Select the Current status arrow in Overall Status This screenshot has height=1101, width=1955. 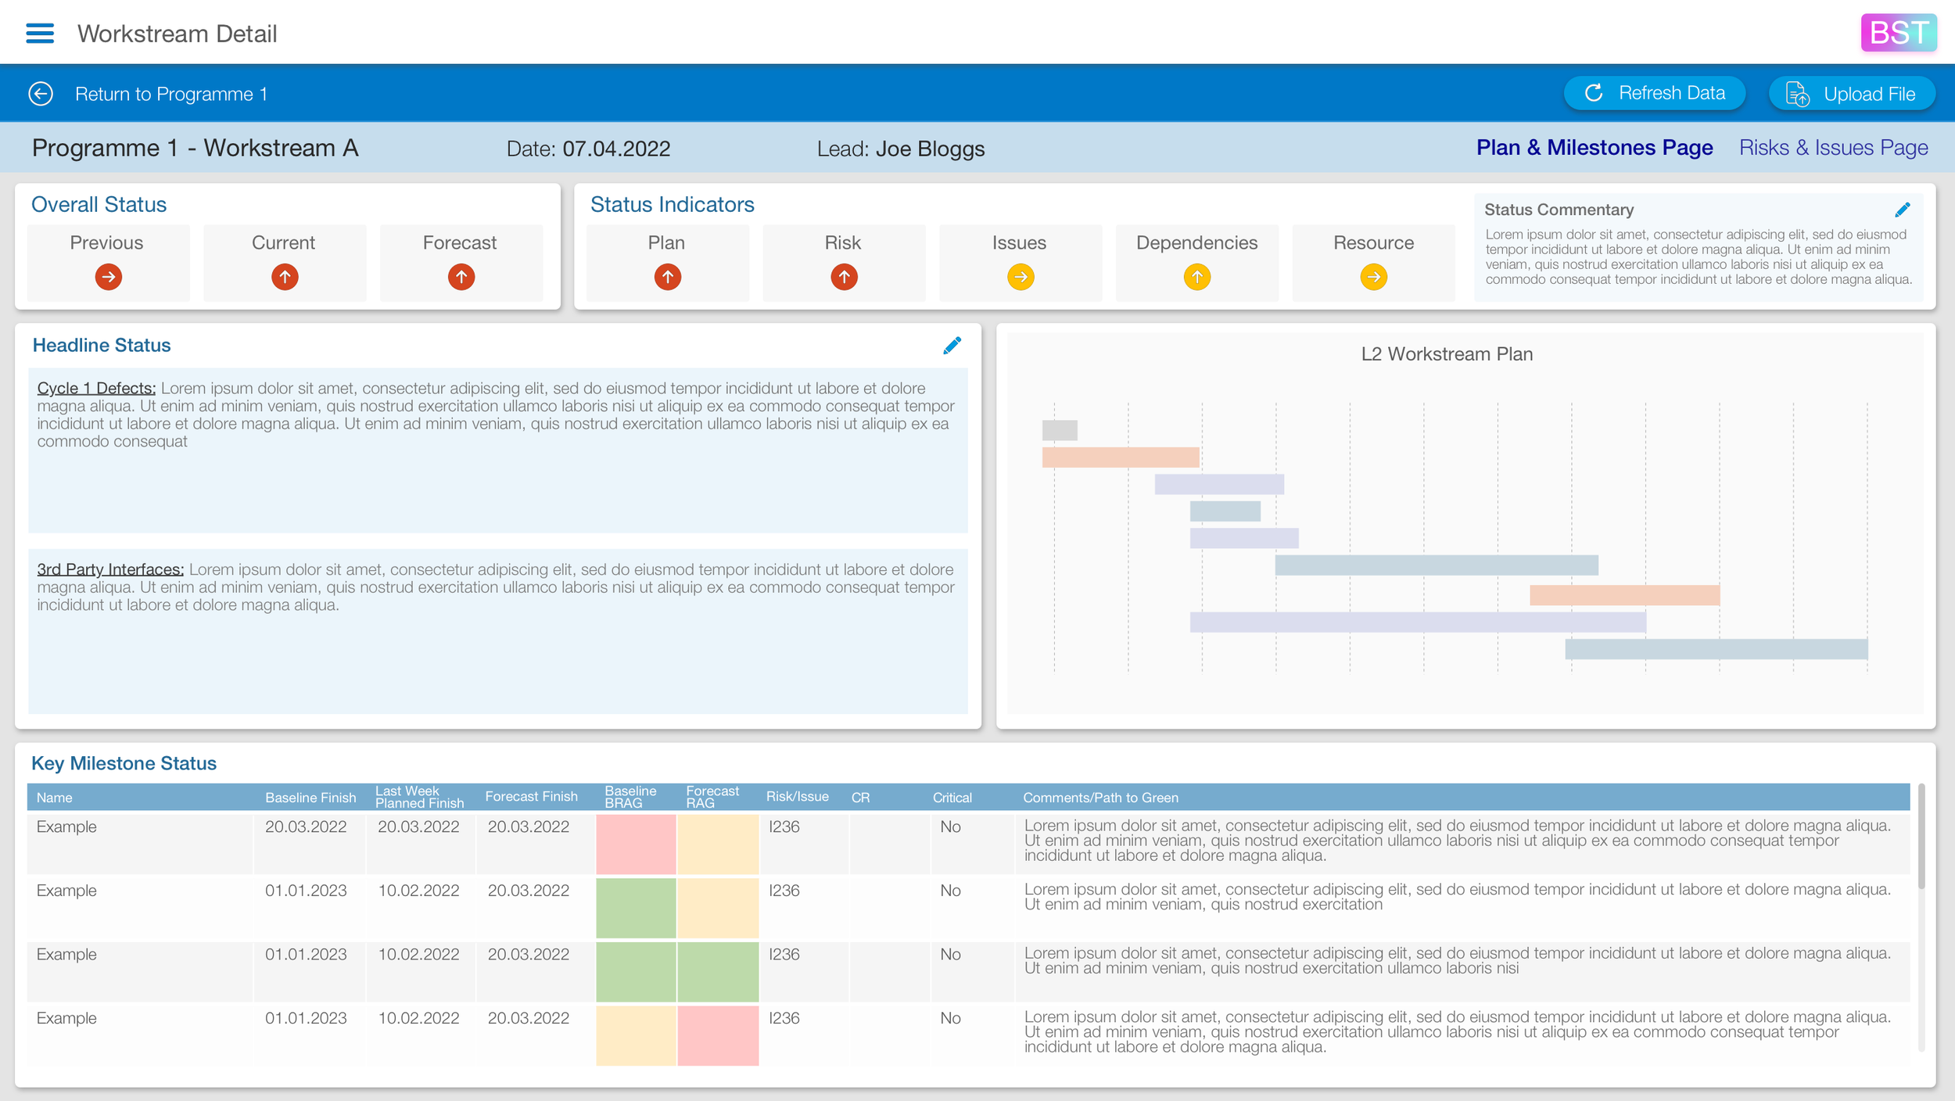284,276
